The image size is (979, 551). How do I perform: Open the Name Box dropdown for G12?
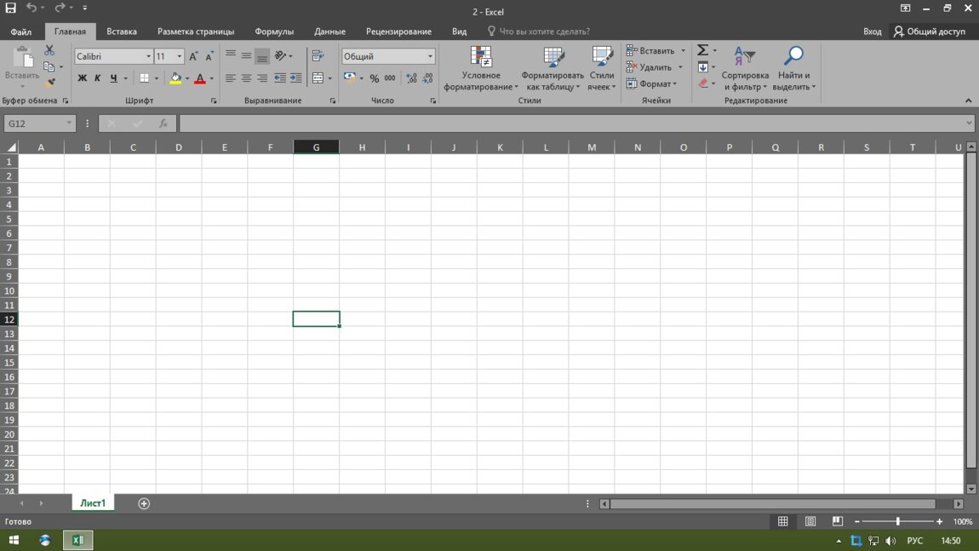point(69,123)
